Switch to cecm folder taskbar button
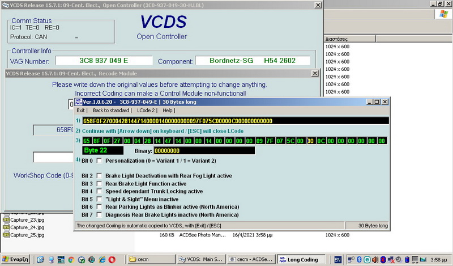453x266 pixels. tap(151, 259)
